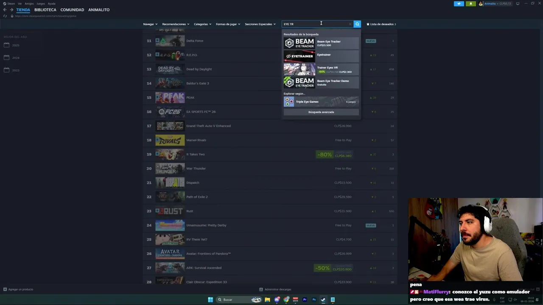Open the Amigos menu
Image resolution: width=543 pixels, height=305 pixels.
point(29,3)
